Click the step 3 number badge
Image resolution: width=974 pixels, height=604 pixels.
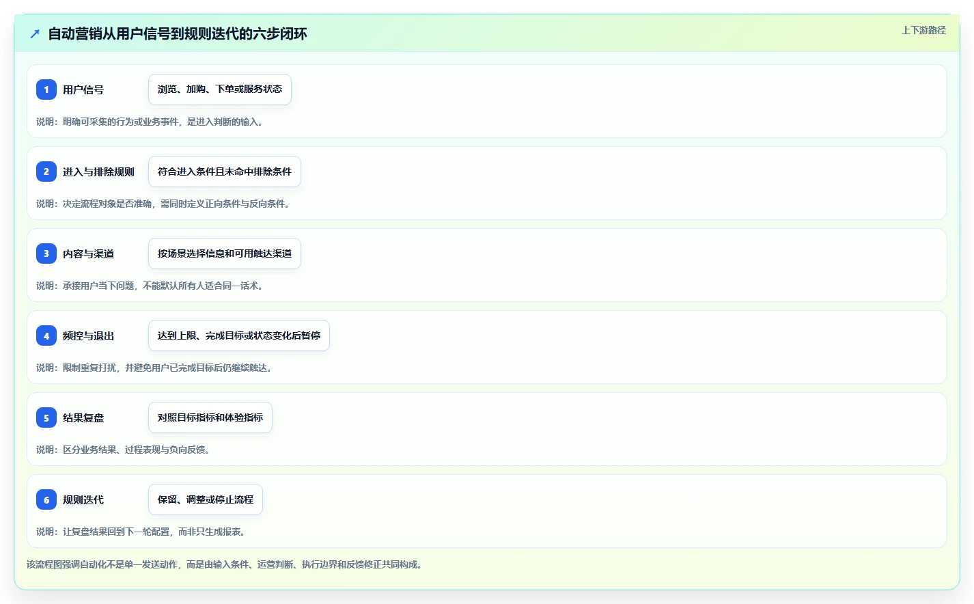[46, 253]
